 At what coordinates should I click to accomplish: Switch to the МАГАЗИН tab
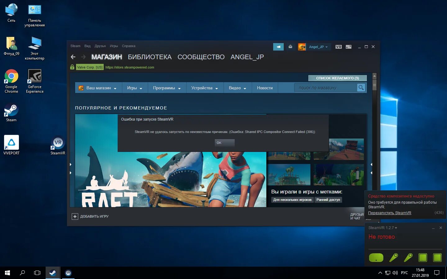coord(106,57)
